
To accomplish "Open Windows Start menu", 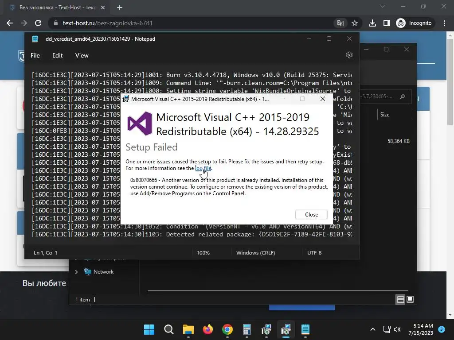I will [149, 329].
